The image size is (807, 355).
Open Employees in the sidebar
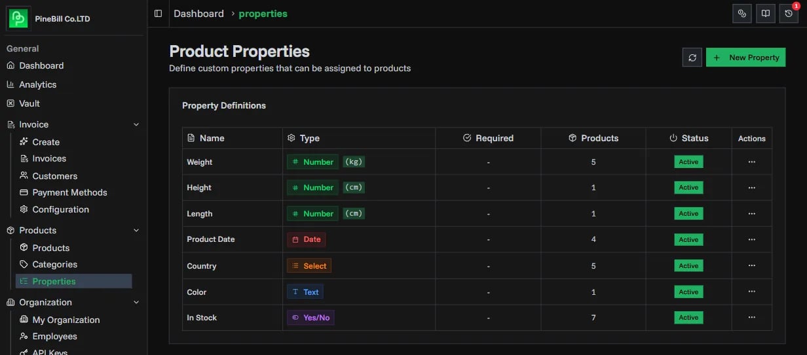pyautogui.click(x=54, y=336)
